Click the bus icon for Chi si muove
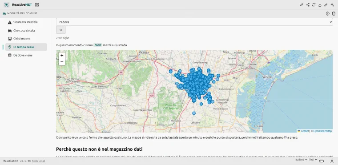The image size is (338, 165). pyautogui.click(x=10, y=39)
